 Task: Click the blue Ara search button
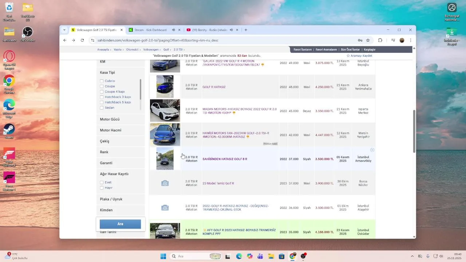(120, 224)
